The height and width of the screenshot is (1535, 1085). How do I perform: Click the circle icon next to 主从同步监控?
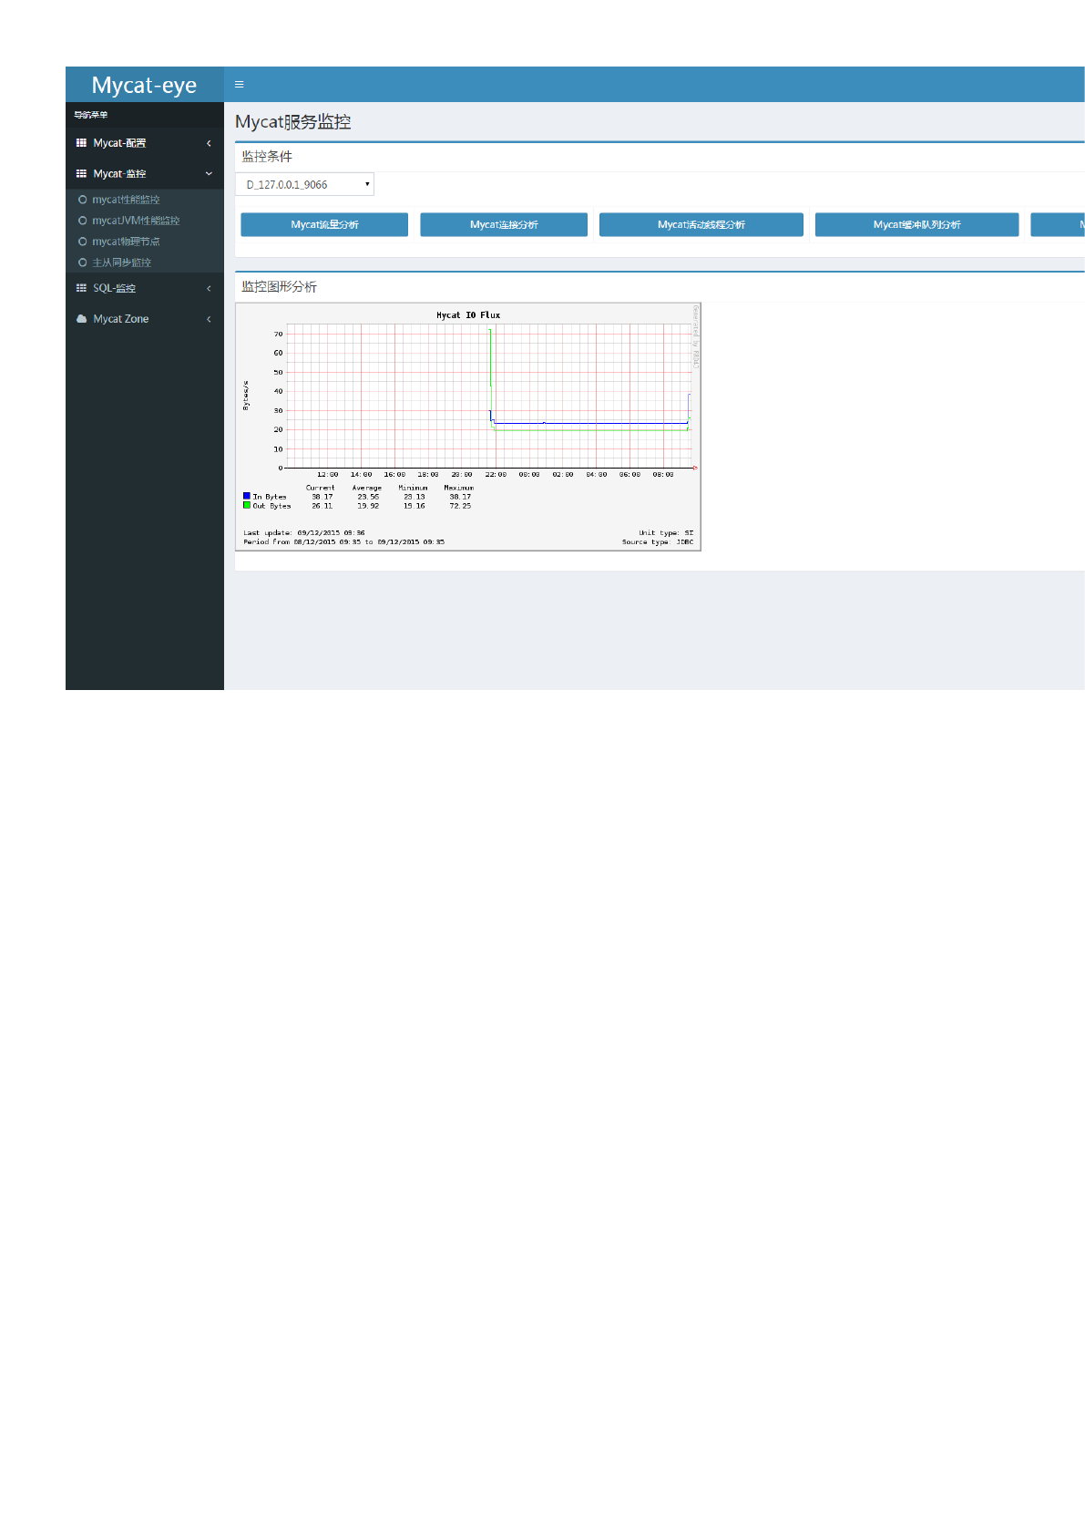click(x=83, y=263)
